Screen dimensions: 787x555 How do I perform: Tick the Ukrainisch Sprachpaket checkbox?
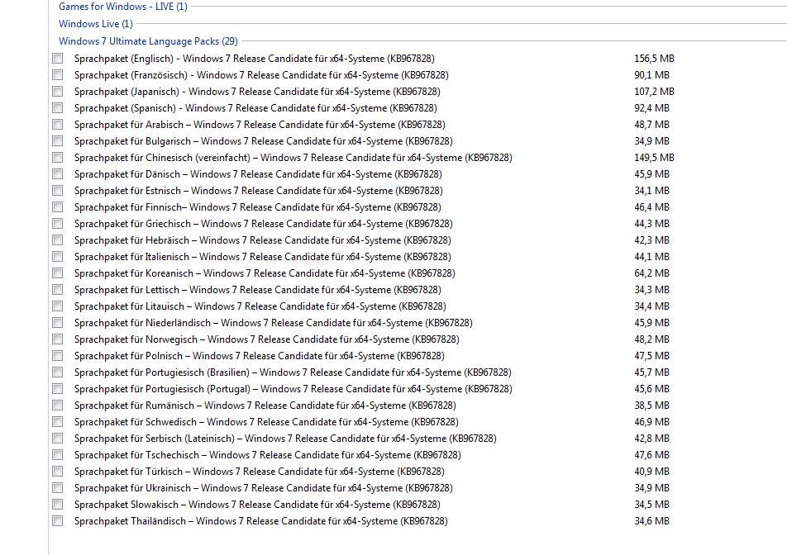[58, 488]
